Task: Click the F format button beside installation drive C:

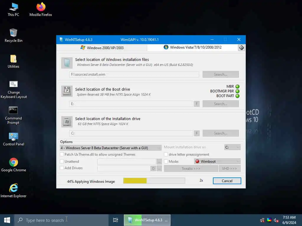Action: click(197, 133)
